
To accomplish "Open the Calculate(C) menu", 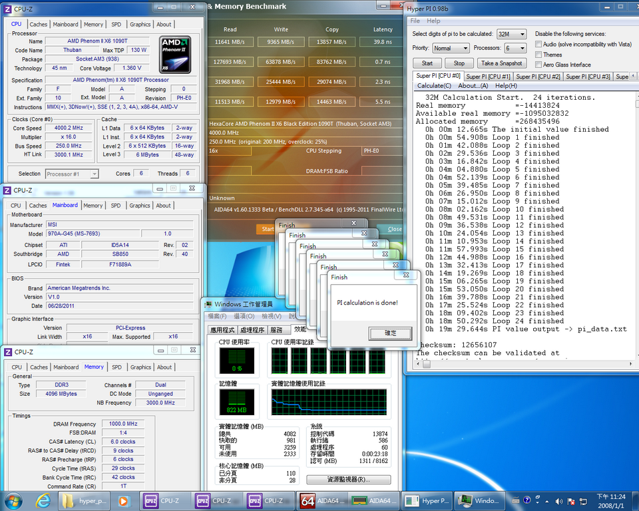I will (x=434, y=86).
